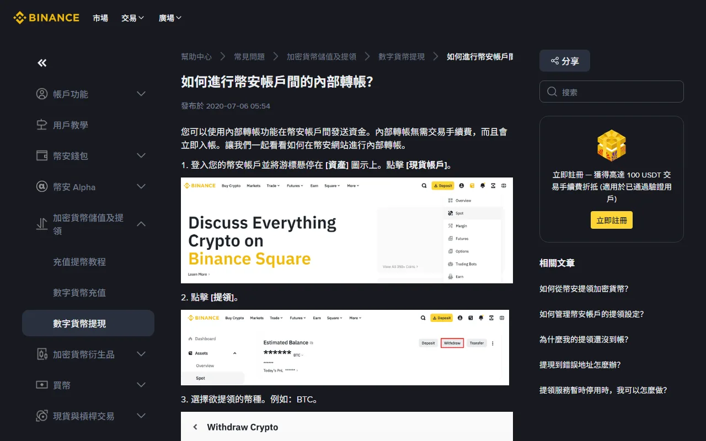The image size is (706, 441).
Task: Select the active 數字貨幣提現 sidebar item
Action: [x=88, y=323]
